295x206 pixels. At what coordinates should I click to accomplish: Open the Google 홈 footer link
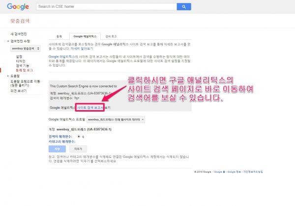click(219, 172)
